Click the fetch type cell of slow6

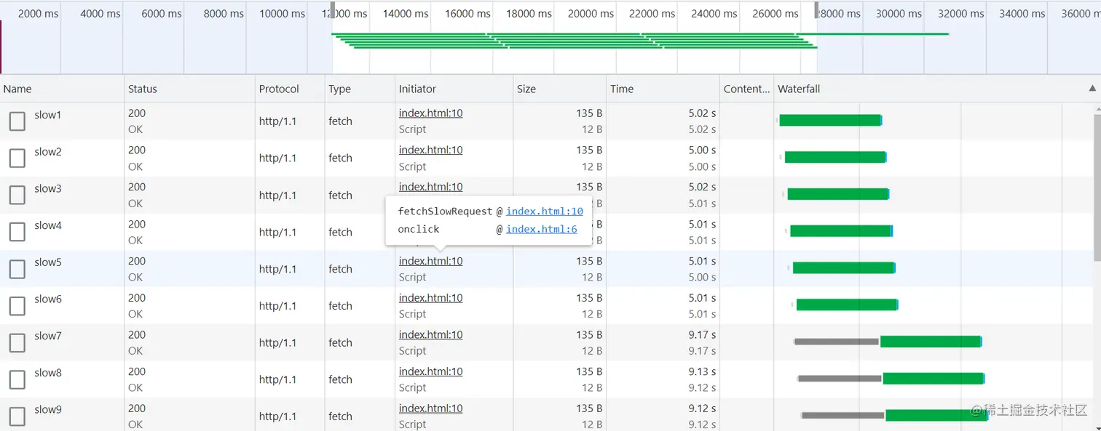pyautogui.click(x=340, y=306)
